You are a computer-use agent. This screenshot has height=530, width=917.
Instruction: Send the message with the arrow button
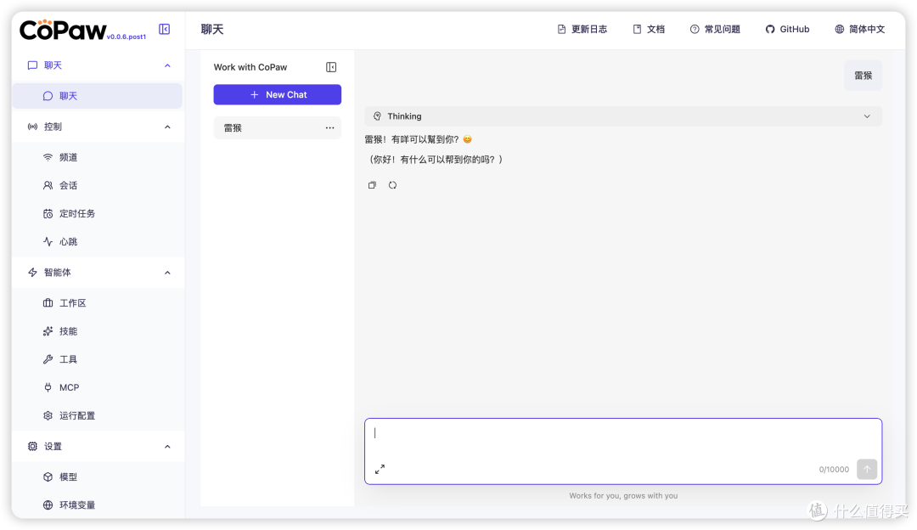[x=866, y=469]
